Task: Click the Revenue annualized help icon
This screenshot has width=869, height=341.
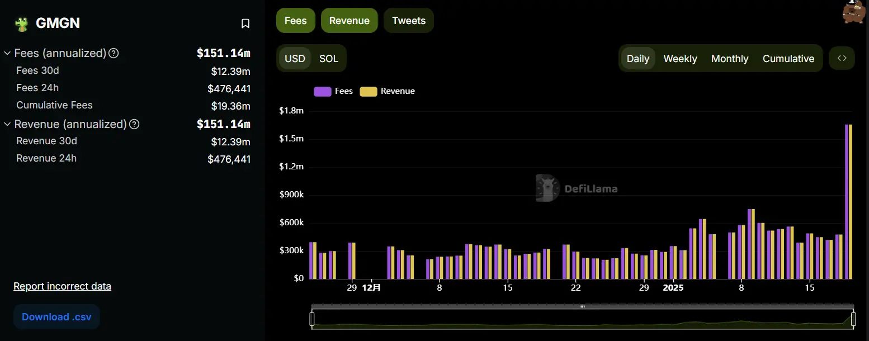Action: point(134,124)
